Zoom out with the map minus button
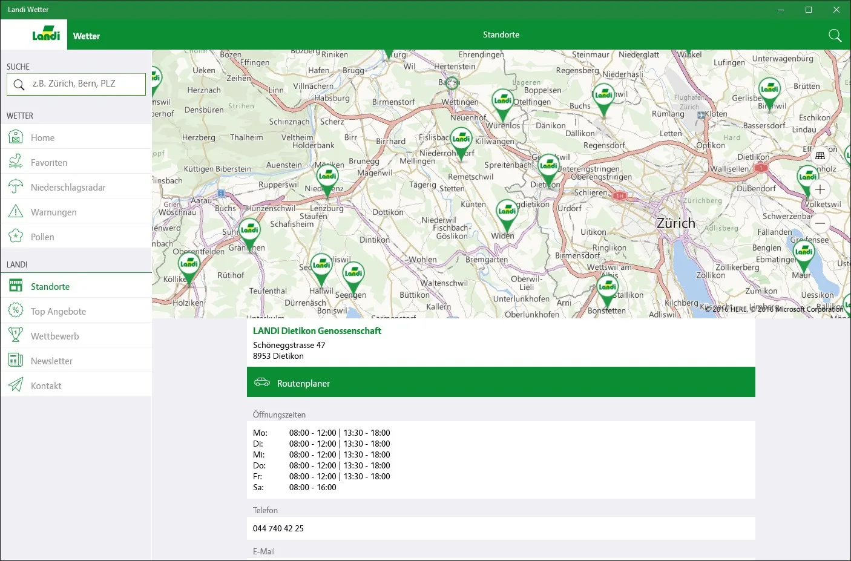 (820, 223)
